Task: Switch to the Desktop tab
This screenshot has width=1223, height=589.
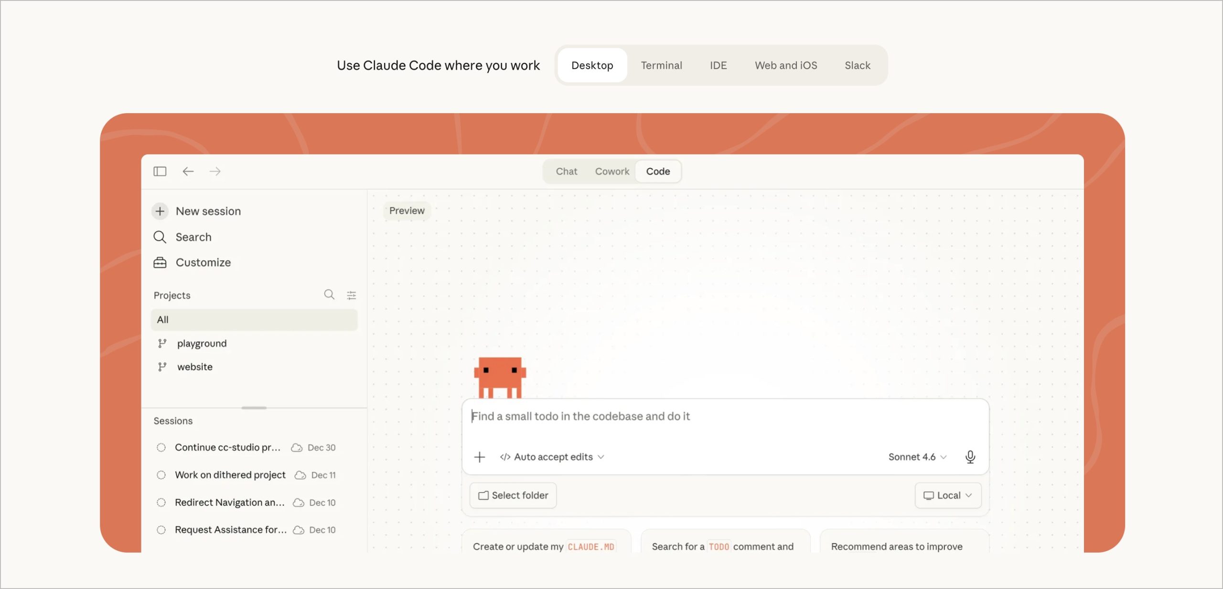Action: (x=592, y=65)
